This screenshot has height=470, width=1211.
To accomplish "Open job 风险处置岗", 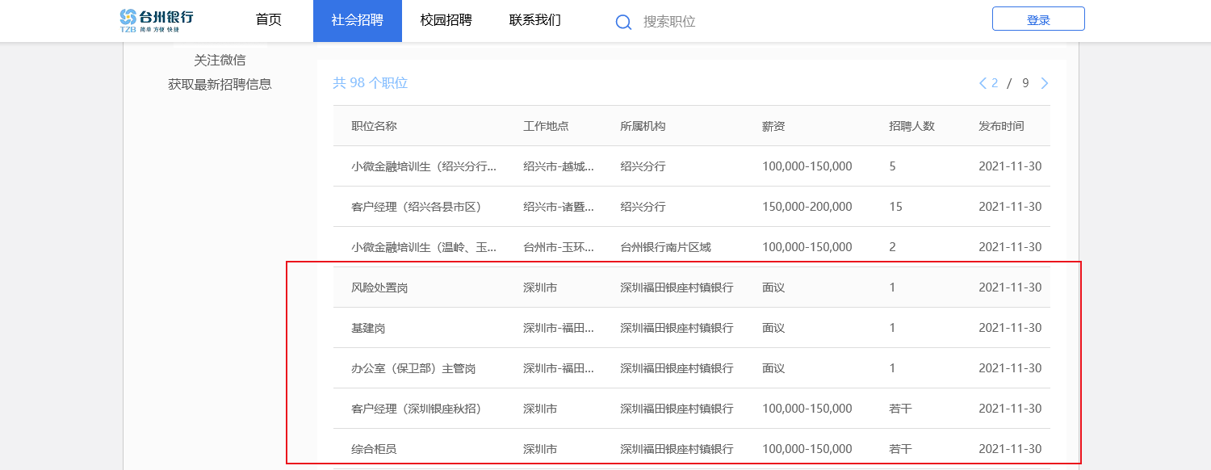I will tap(379, 287).
